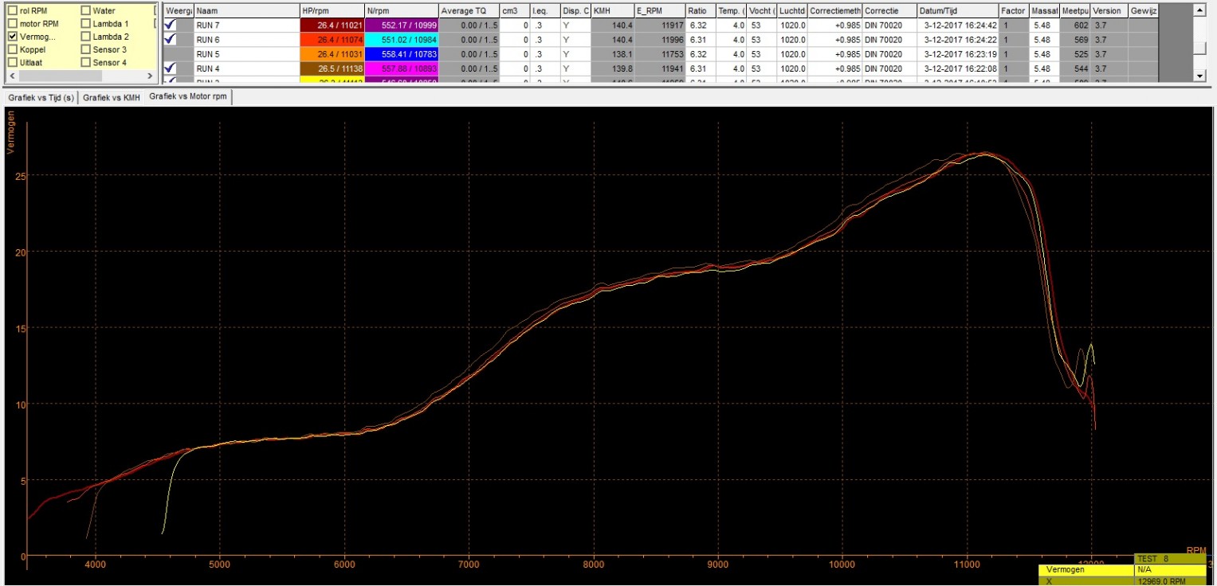Click the dark red HP/rpm color cell of RUN 7
The height and width of the screenshot is (586, 1217).
tap(332, 25)
